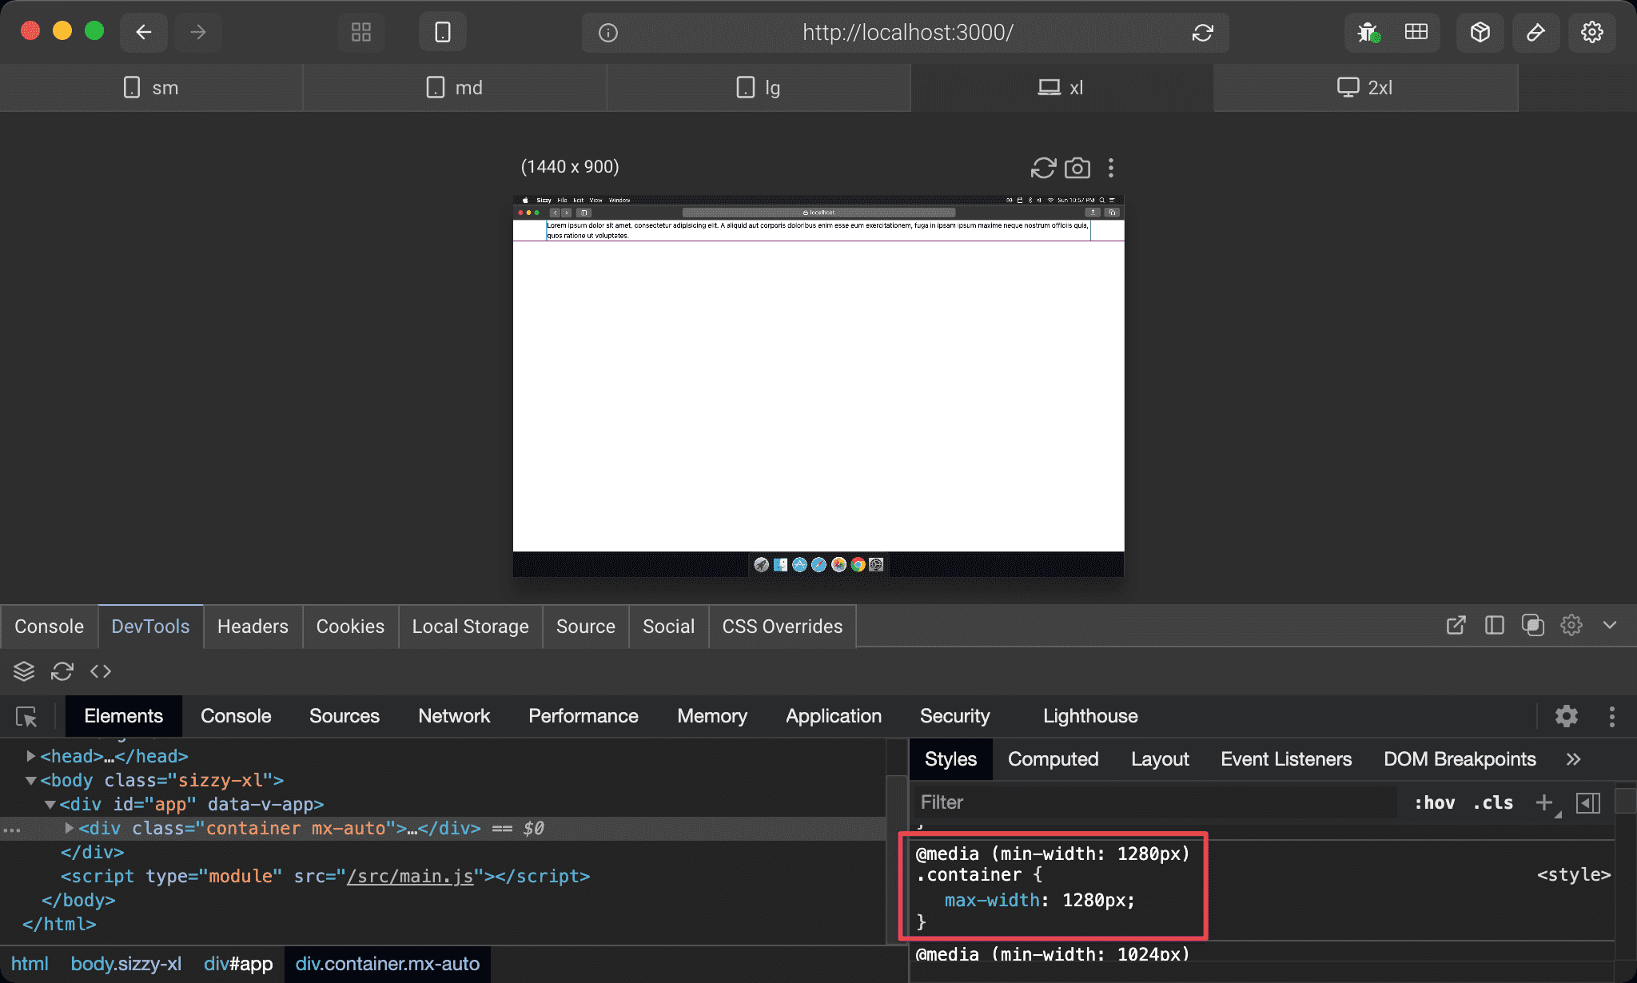Viewport: 1637px width, 983px height.
Task: Open the 3D cube icon in toolbar
Action: [1480, 33]
